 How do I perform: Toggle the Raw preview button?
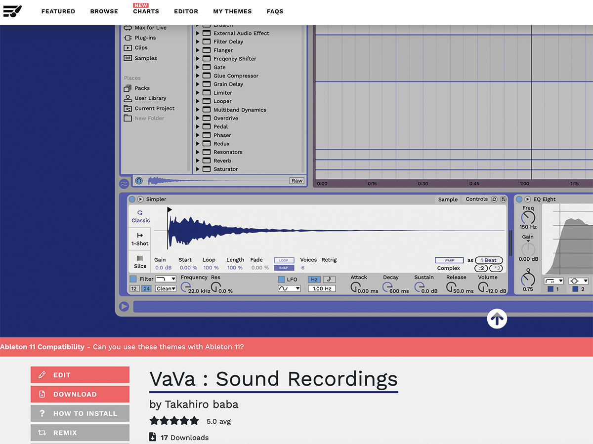[x=296, y=181]
